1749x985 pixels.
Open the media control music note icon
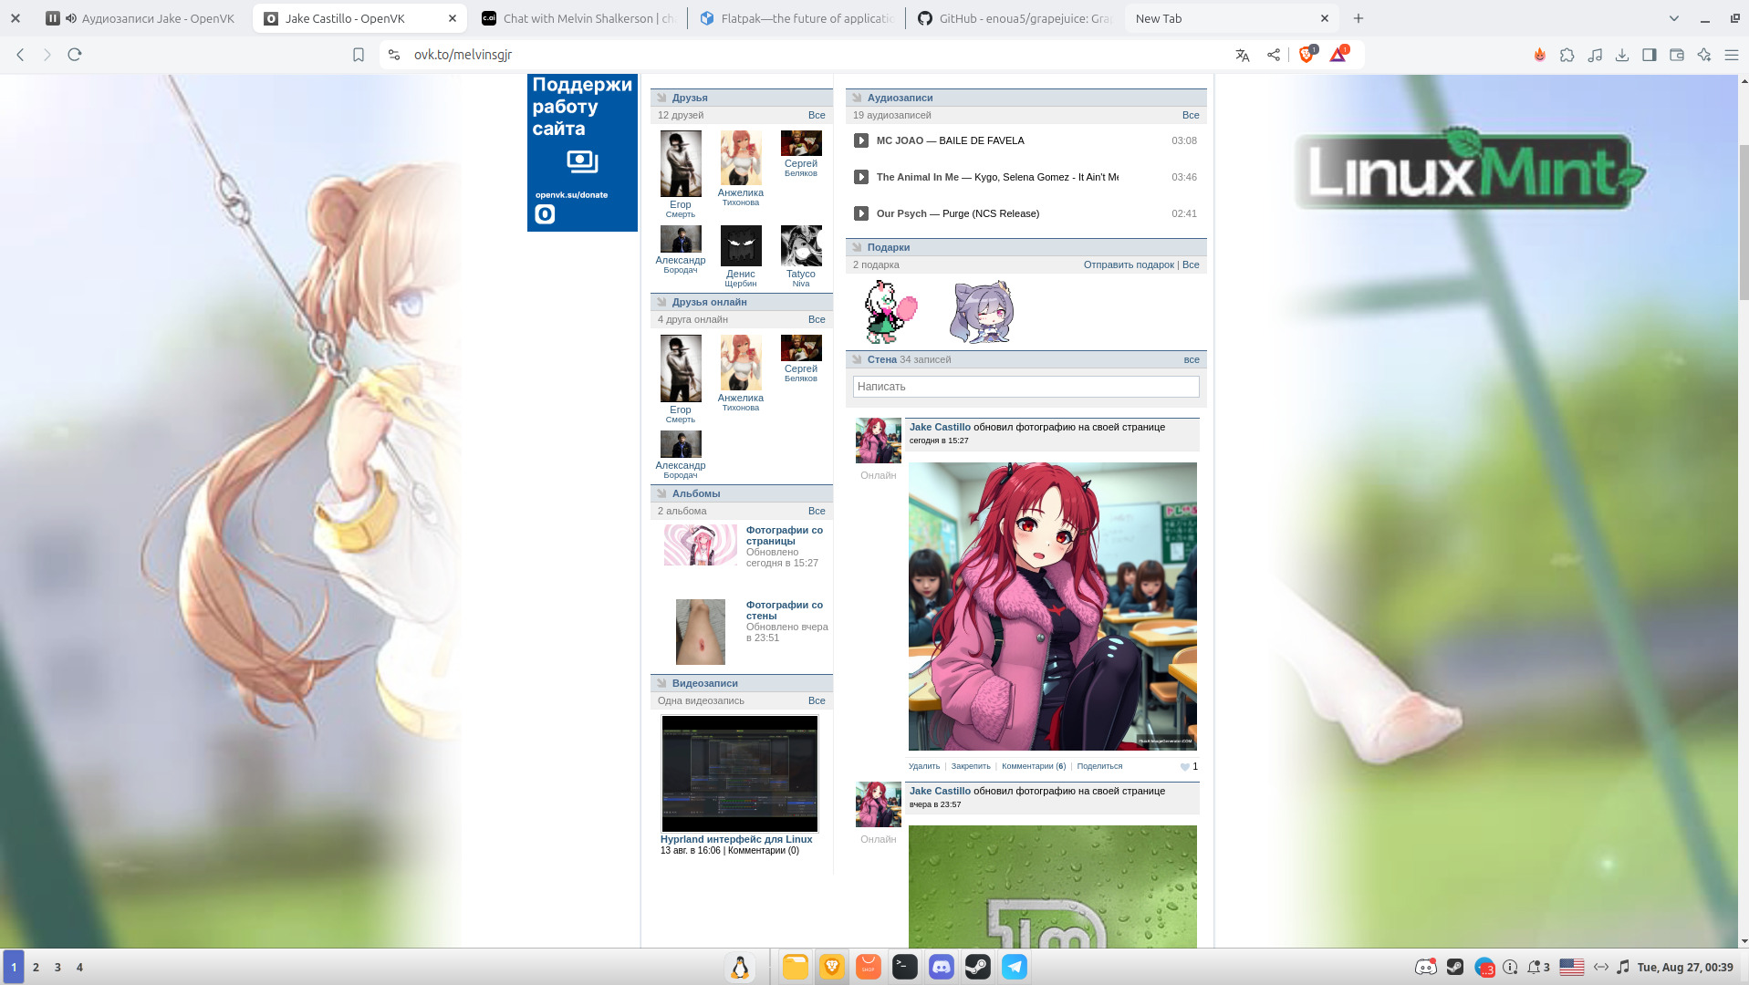1595,55
